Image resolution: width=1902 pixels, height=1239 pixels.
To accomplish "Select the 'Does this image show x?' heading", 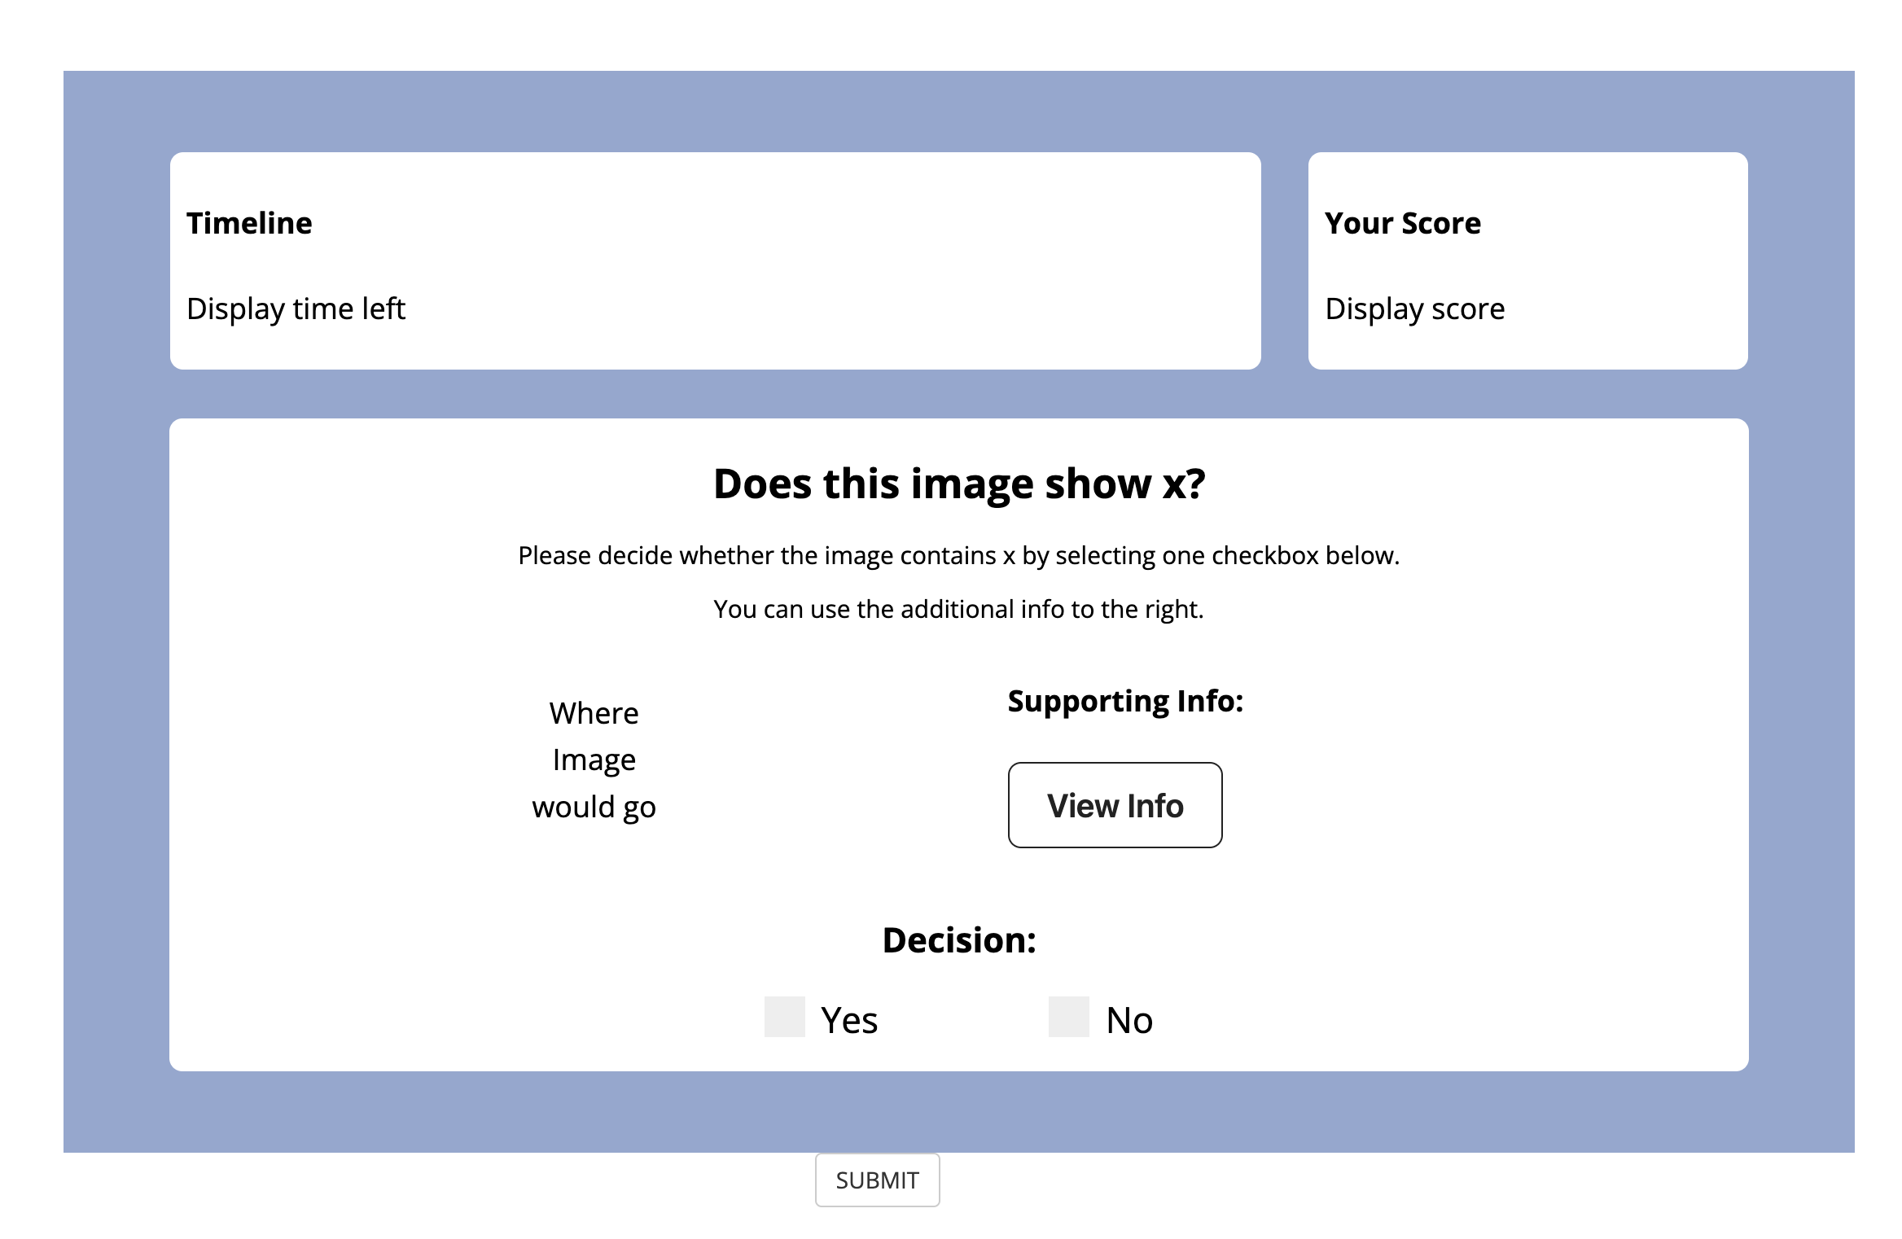I will click(x=959, y=484).
